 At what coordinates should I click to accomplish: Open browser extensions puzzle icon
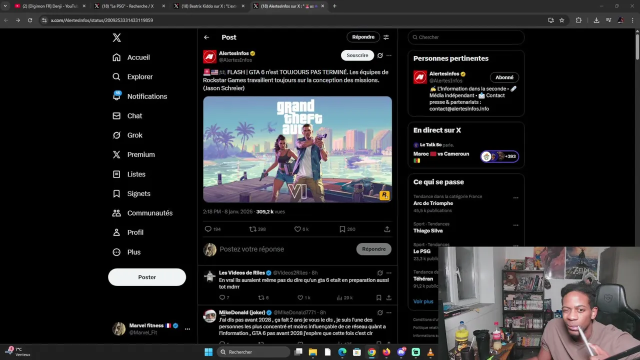tap(578, 20)
